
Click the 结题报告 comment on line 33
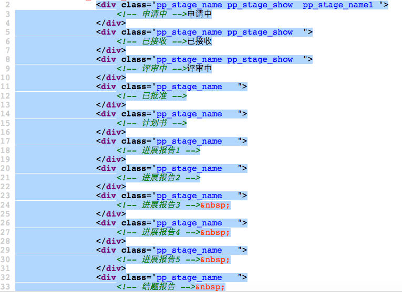tap(156, 287)
